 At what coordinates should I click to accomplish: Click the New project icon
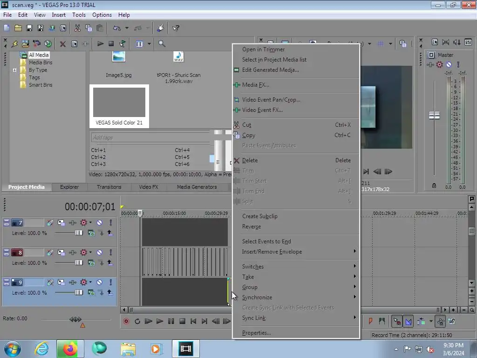tap(7, 28)
